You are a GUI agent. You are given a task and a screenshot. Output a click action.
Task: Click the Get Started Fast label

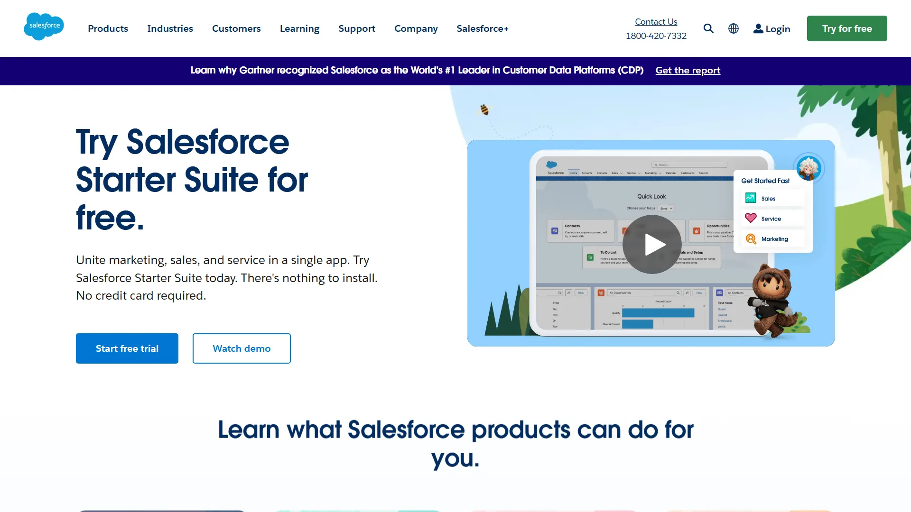tap(765, 181)
